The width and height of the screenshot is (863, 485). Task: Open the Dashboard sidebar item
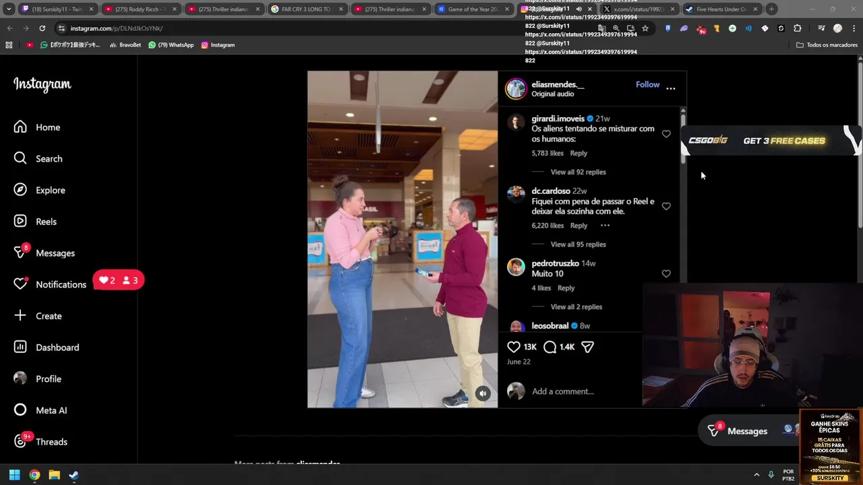coord(47,348)
